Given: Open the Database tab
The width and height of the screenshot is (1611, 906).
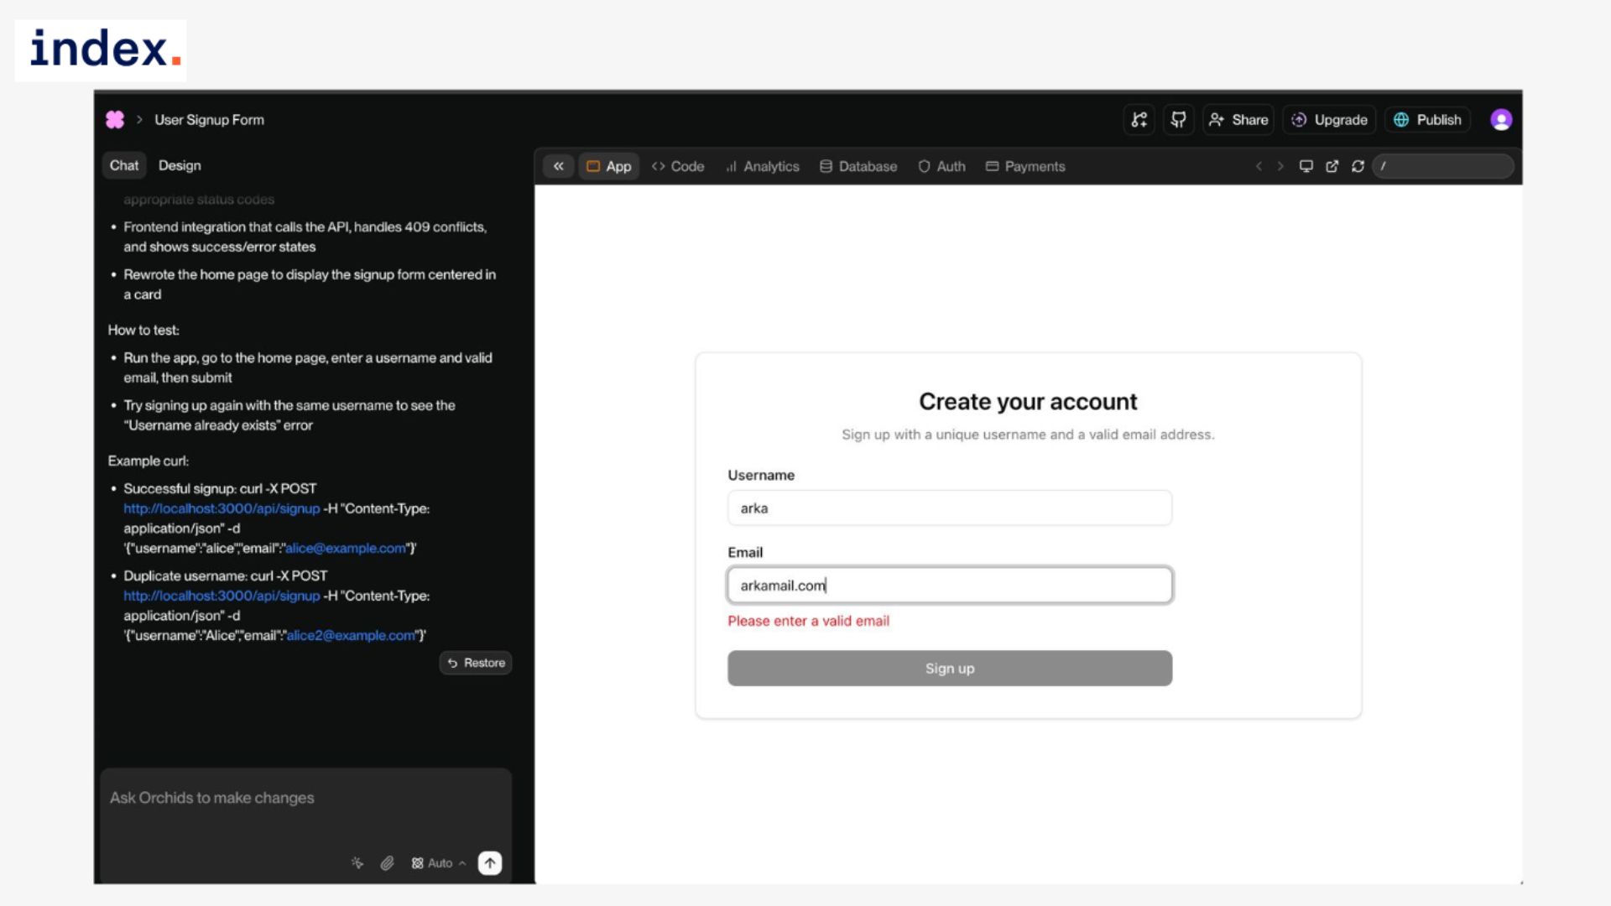Looking at the screenshot, I should click(858, 166).
